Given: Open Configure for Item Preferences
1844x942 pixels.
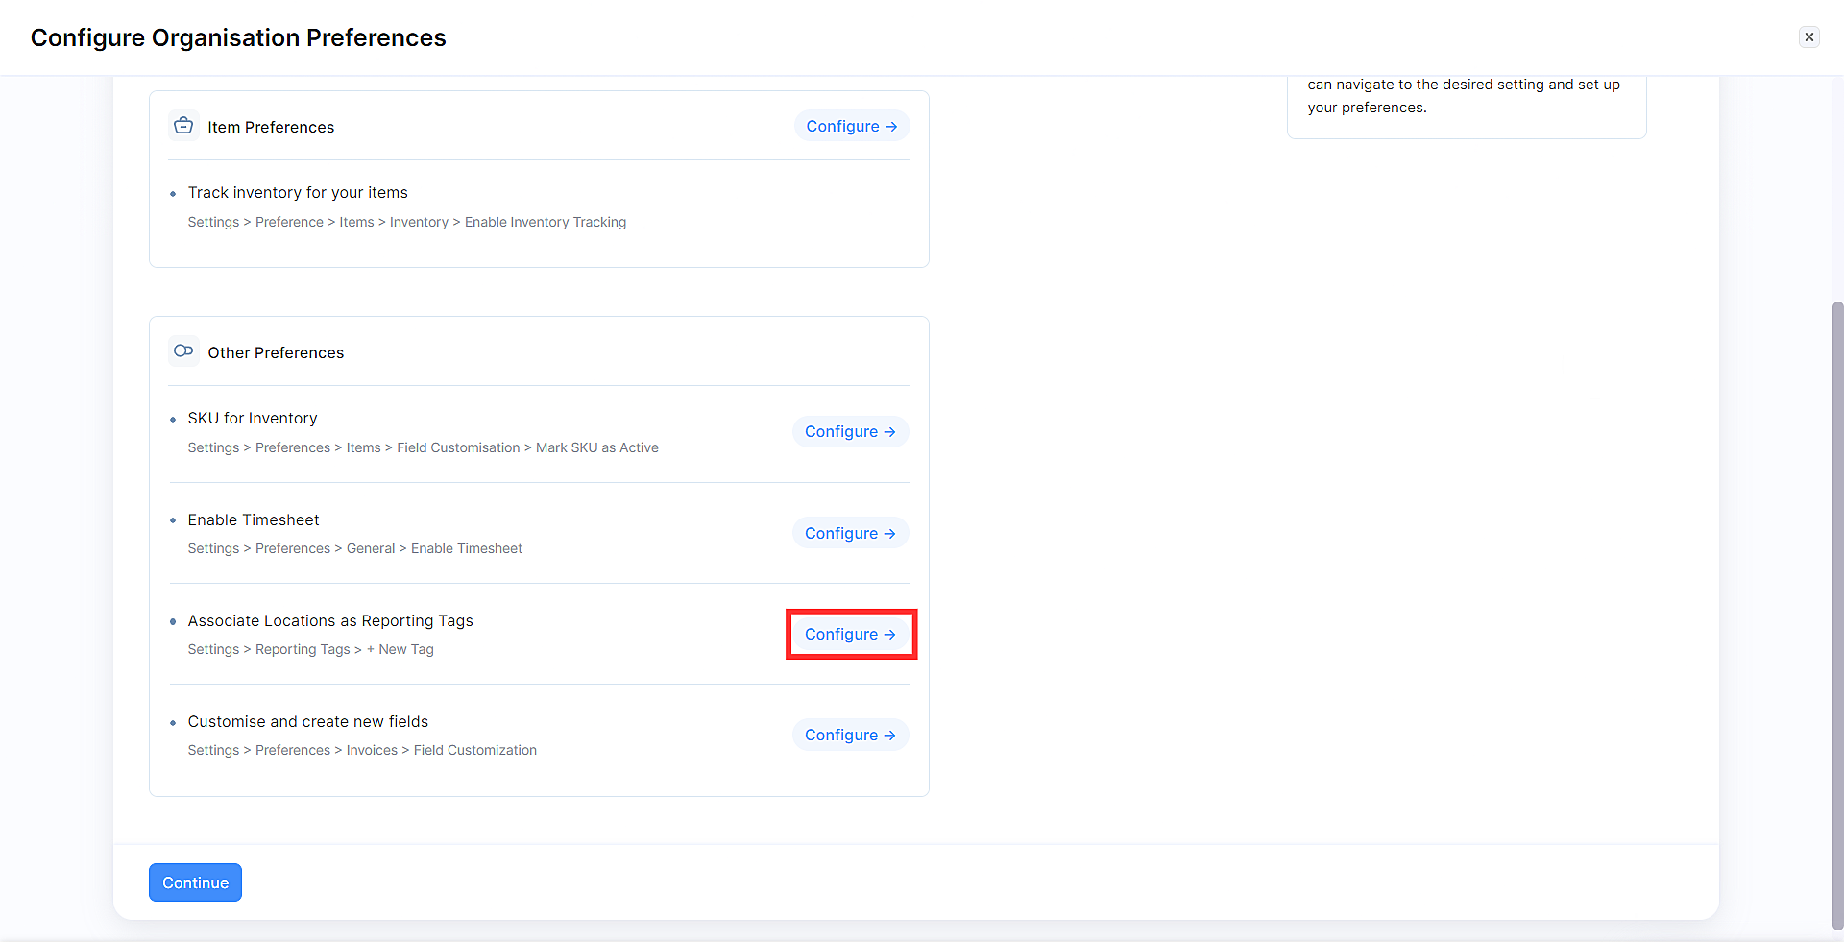Looking at the screenshot, I should [x=851, y=126].
